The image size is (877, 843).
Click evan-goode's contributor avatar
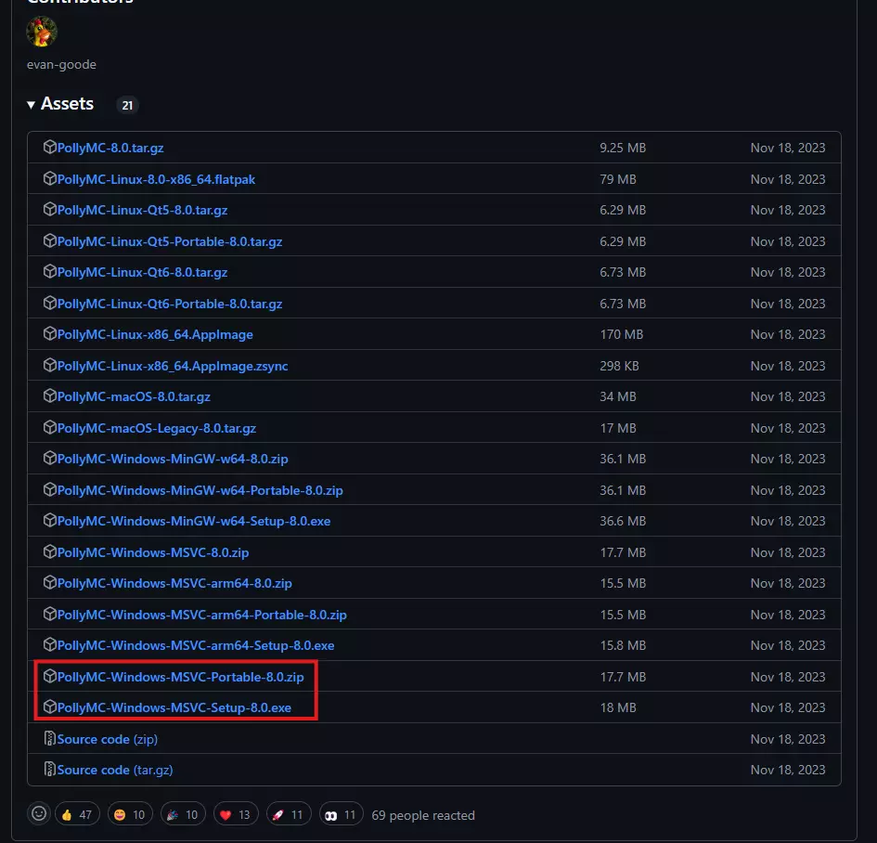pyautogui.click(x=42, y=32)
